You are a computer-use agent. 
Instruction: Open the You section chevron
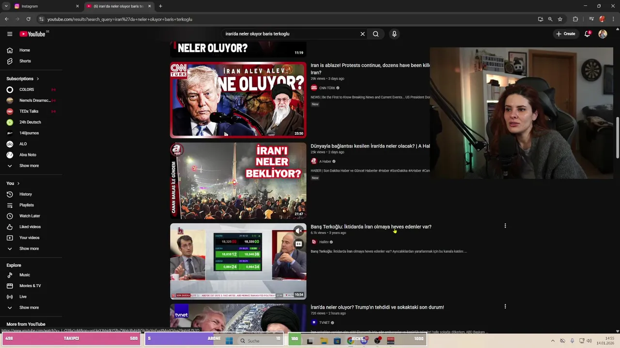coord(18,184)
